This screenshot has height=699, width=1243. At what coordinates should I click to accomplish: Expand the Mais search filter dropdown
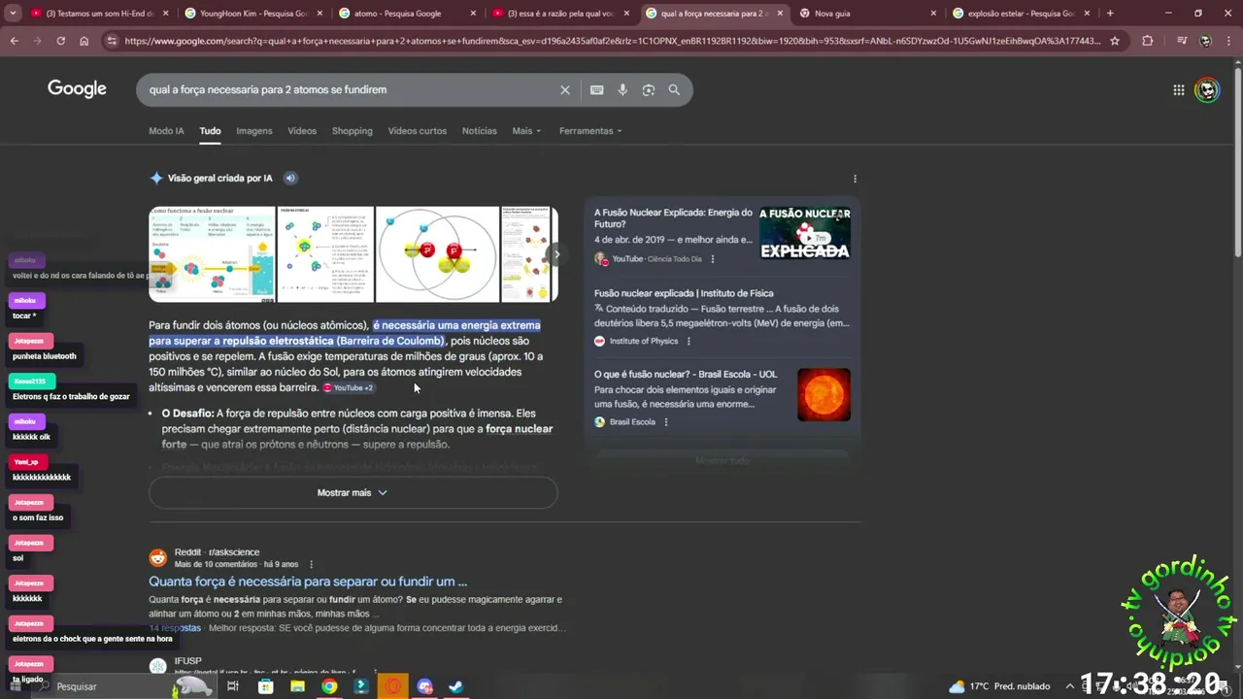click(526, 131)
